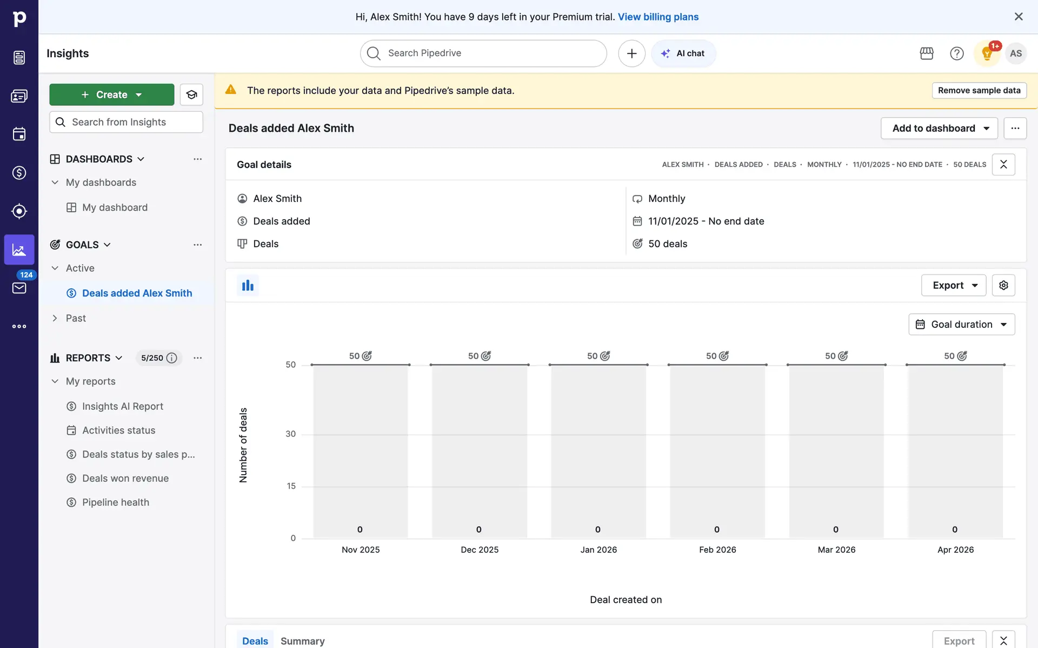Screen dimensions: 1038x648
Task: Expand the Past goals group
Action: tap(55, 318)
